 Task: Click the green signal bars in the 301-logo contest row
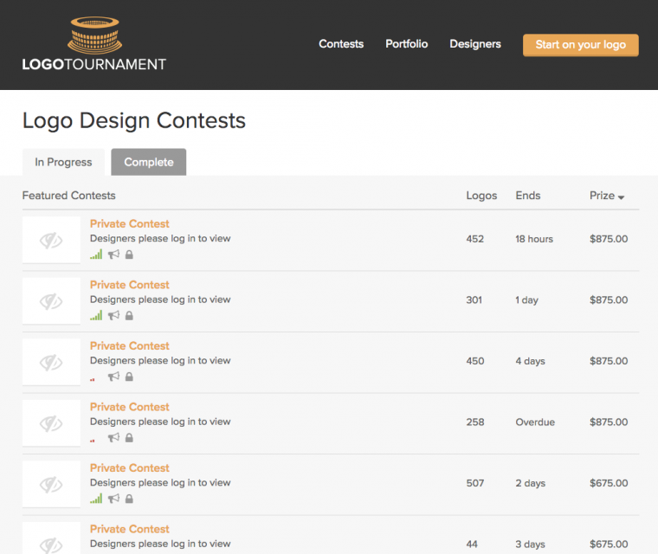[x=96, y=316]
